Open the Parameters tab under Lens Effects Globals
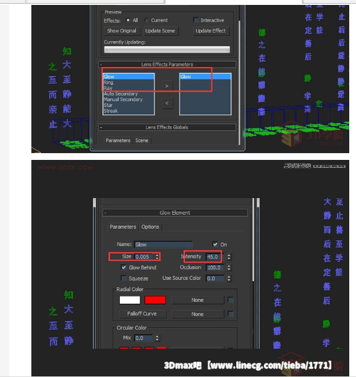The height and width of the screenshot is (377, 356). click(118, 140)
